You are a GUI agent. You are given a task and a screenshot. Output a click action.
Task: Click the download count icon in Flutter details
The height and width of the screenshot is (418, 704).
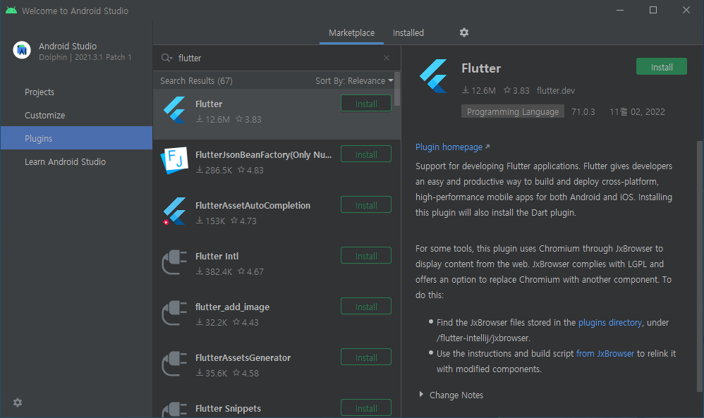coord(465,90)
